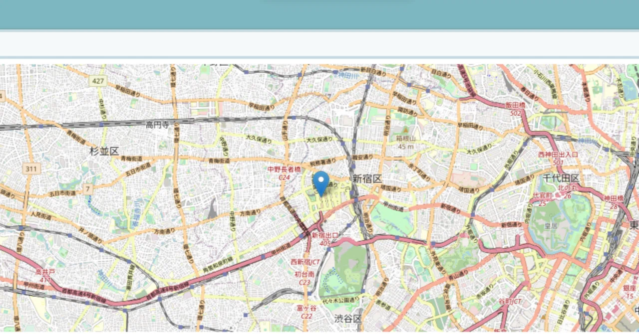Click the 千代田区 ward label

tap(561, 178)
